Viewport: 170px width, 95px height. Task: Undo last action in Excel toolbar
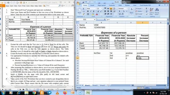pos(86,2)
